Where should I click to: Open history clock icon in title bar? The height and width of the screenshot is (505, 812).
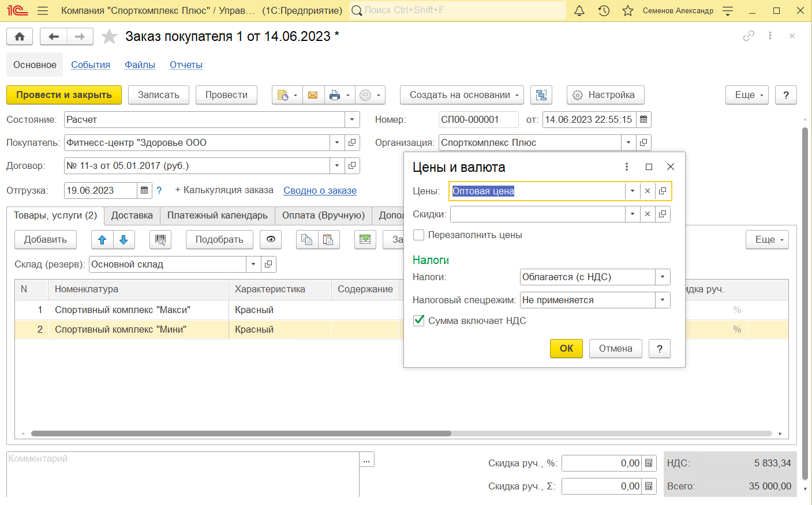(x=604, y=10)
